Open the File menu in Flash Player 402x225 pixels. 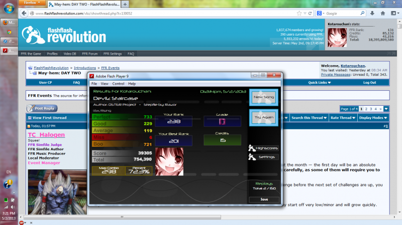coord(94,84)
